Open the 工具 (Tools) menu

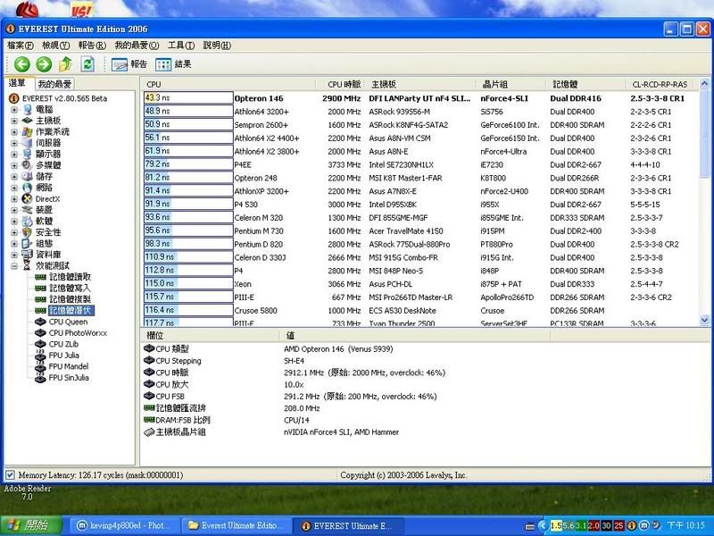point(181,45)
